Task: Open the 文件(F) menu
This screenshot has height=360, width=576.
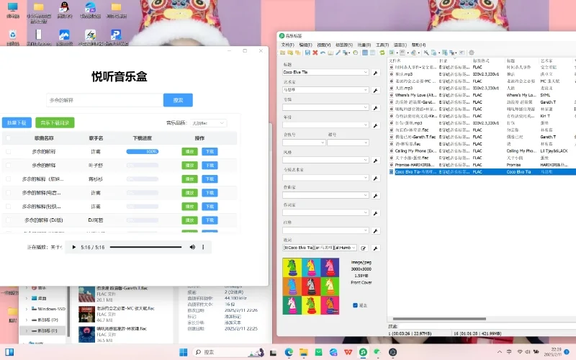Action: tap(287, 45)
